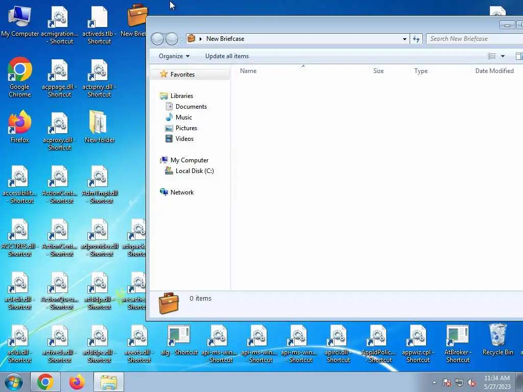Click the muted volume tray icon
Viewport: 523px width, 392px height.
(x=471, y=383)
